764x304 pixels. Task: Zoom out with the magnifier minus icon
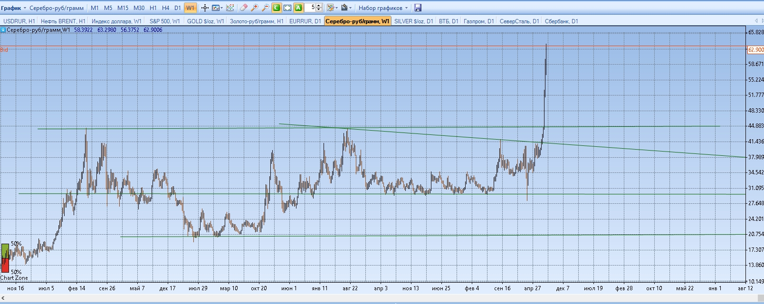266,8
